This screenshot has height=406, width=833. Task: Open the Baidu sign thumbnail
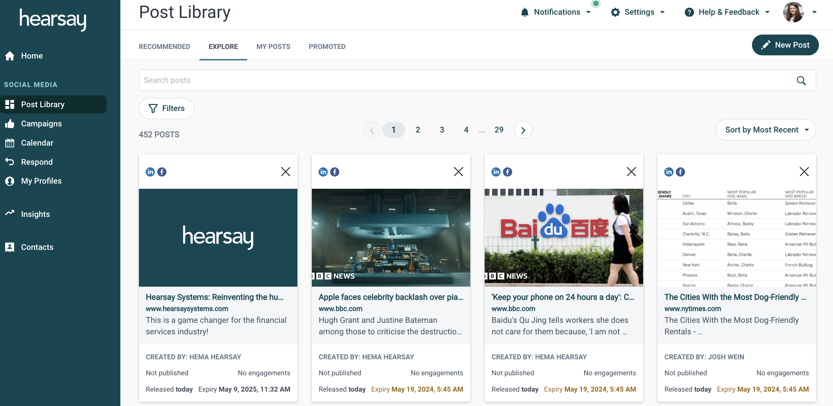[x=564, y=238]
